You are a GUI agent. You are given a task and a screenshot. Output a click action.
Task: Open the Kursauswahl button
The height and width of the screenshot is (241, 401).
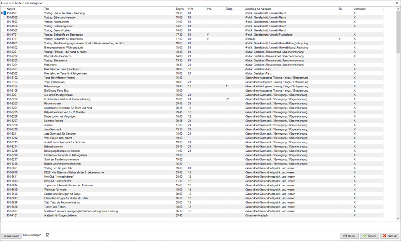point(12,236)
